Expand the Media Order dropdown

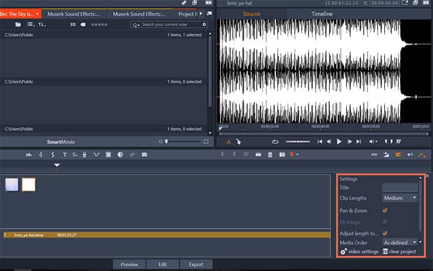400,242
